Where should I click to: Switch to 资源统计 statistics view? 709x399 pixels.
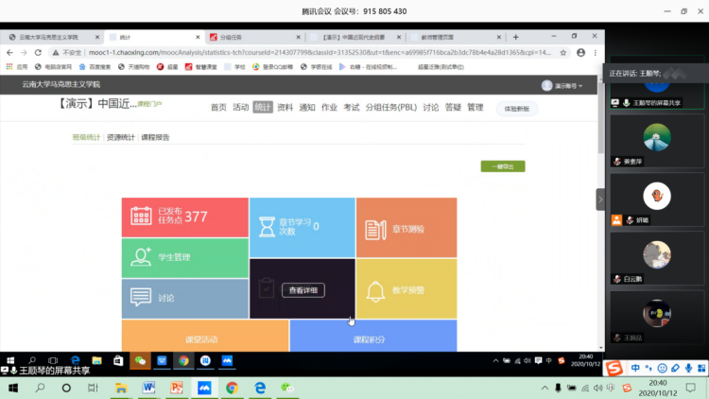[120, 137]
